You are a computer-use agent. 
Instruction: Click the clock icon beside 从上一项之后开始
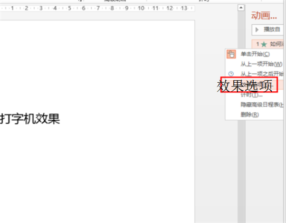[231, 74]
